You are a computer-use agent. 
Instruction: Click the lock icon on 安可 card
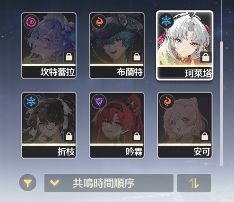point(205,136)
